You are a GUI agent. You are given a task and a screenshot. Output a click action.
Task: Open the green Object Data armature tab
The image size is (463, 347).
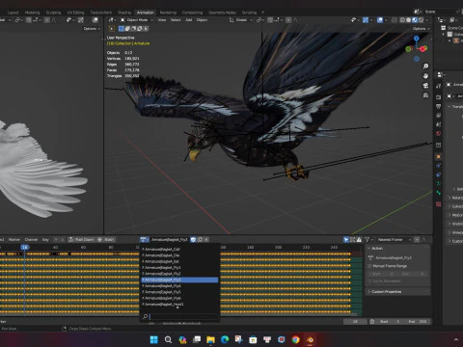[x=438, y=184]
